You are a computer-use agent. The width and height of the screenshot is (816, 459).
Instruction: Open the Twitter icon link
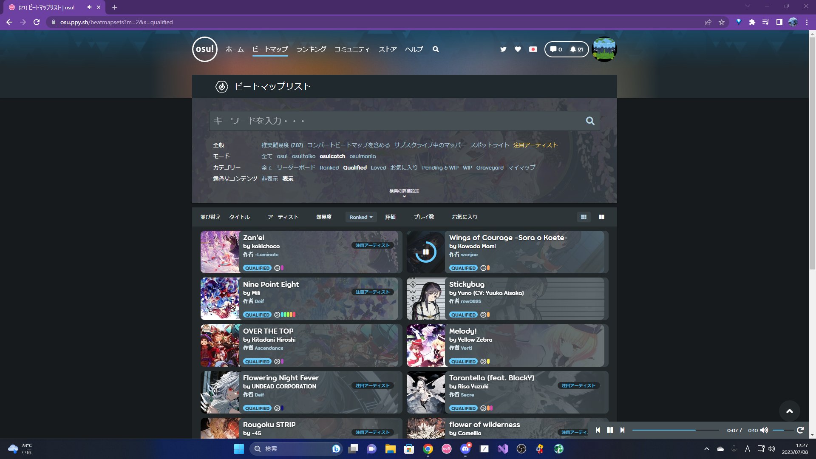click(x=503, y=49)
